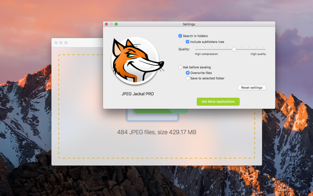Uncheck Include subfolders tree
The width and height of the screenshot is (313, 196).
point(187,42)
